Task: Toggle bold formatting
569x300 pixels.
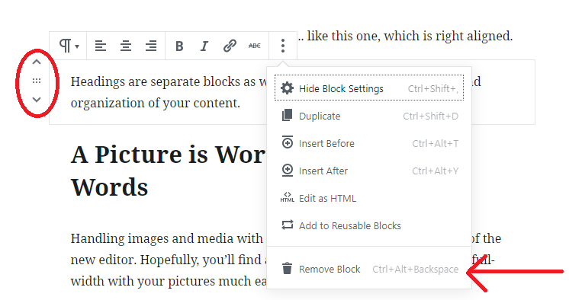Action: pyautogui.click(x=179, y=46)
